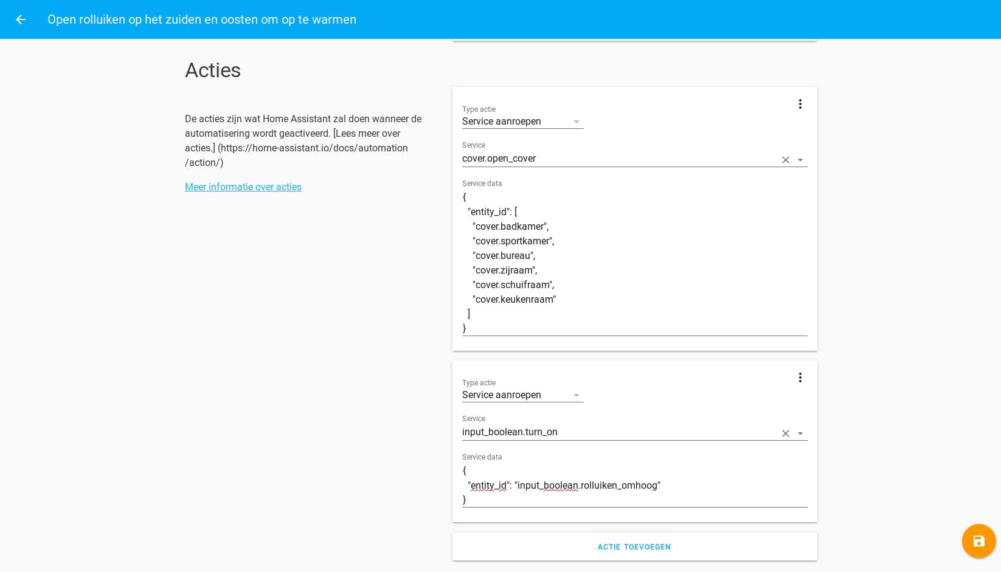This screenshot has height=572, width=1001.
Task: Click the rolluiken_omhoog service data text
Action: click(587, 486)
